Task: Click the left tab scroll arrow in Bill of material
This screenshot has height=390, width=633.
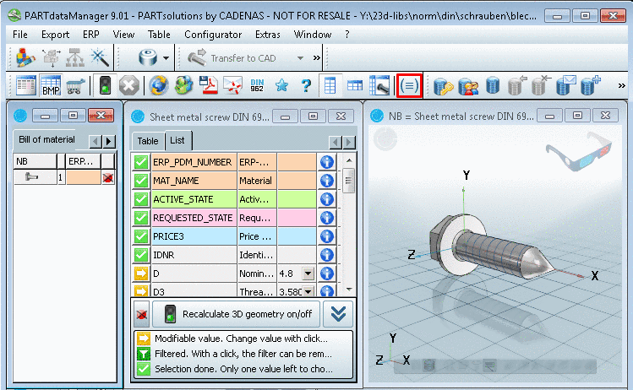Action: pos(95,141)
